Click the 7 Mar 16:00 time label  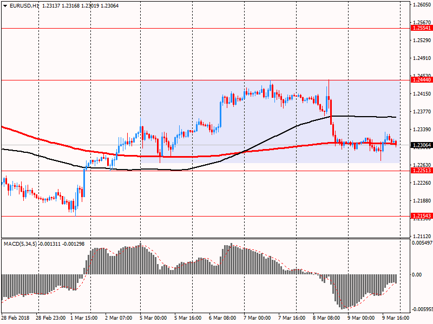[292, 318]
